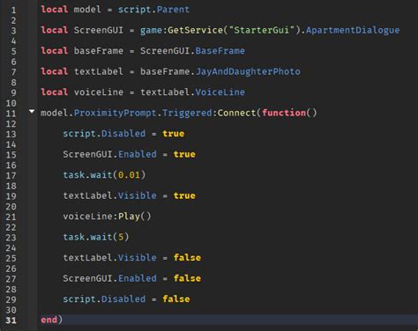Click 'voiceLine' variable declaration on line 9
418x331 pixels.
click(99, 92)
